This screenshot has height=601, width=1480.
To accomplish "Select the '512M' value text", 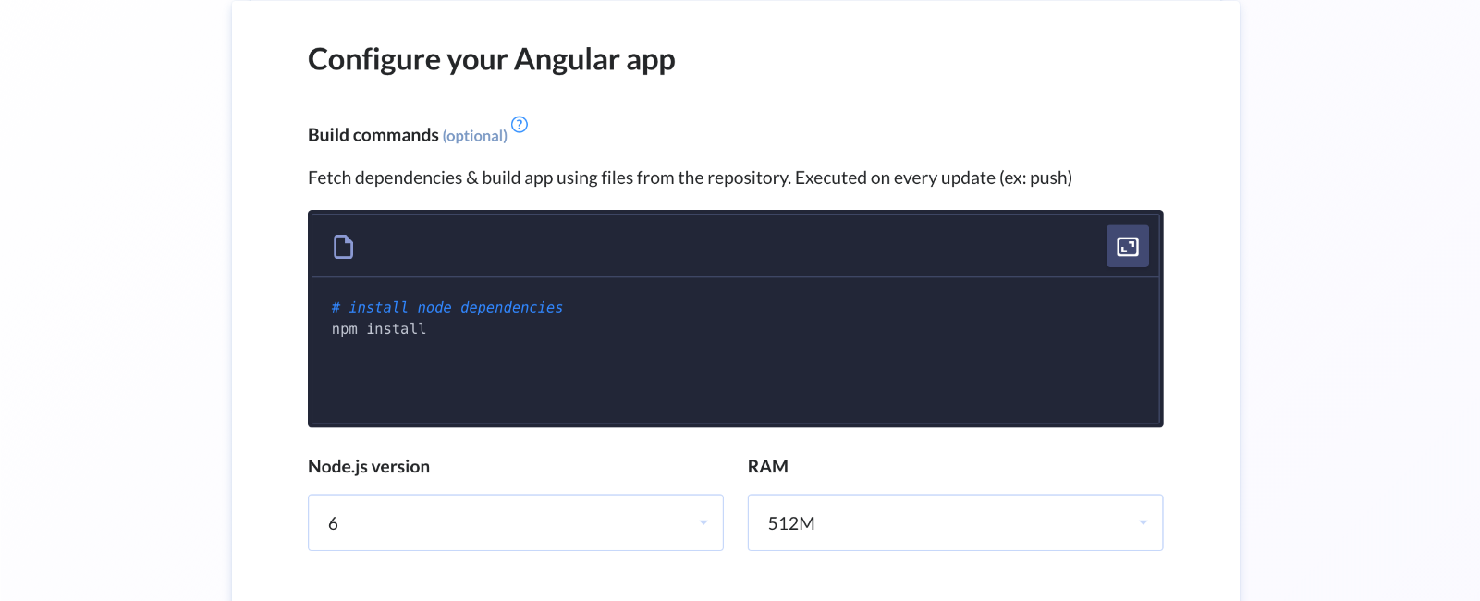I will click(791, 523).
